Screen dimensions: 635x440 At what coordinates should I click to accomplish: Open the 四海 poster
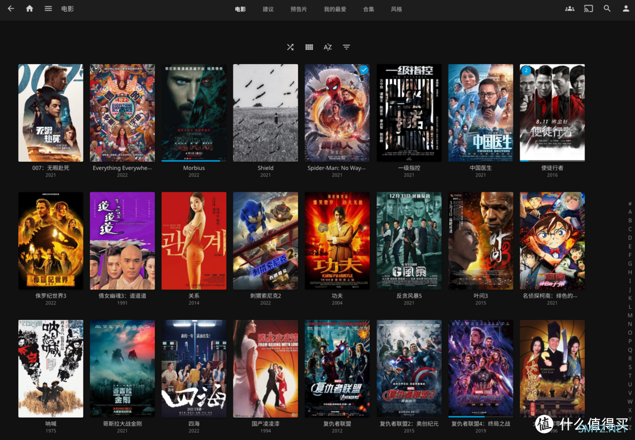pos(194,369)
